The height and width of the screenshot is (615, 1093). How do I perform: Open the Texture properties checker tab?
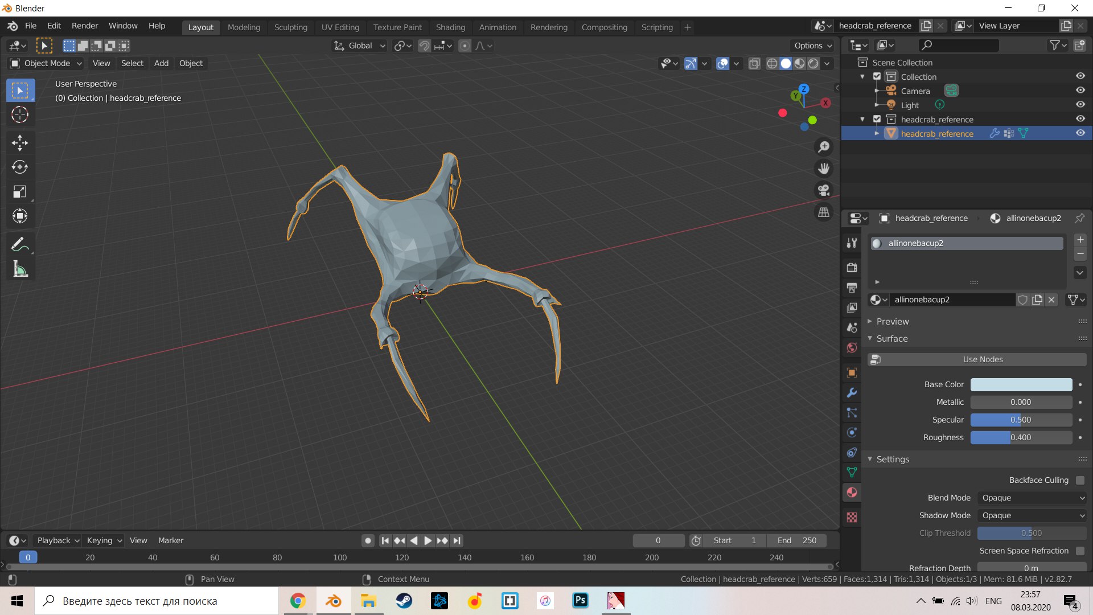click(x=852, y=518)
